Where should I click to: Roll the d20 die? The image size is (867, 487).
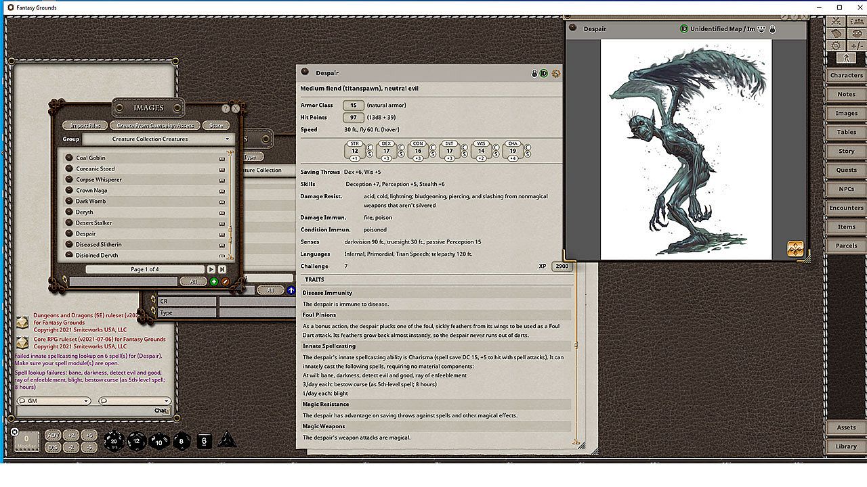[x=114, y=441]
